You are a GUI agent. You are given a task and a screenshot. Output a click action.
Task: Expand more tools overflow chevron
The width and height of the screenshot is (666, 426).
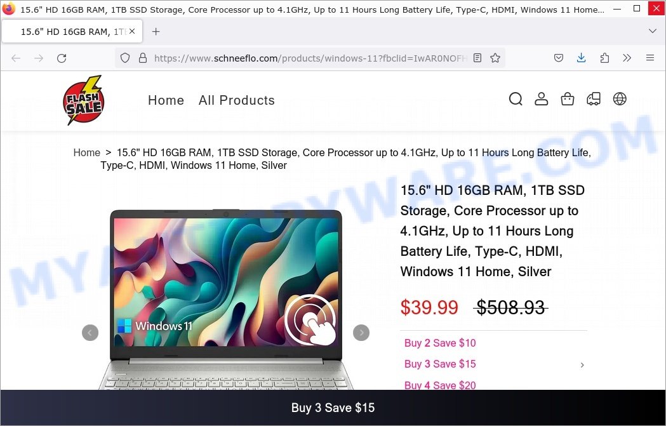tap(627, 58)
